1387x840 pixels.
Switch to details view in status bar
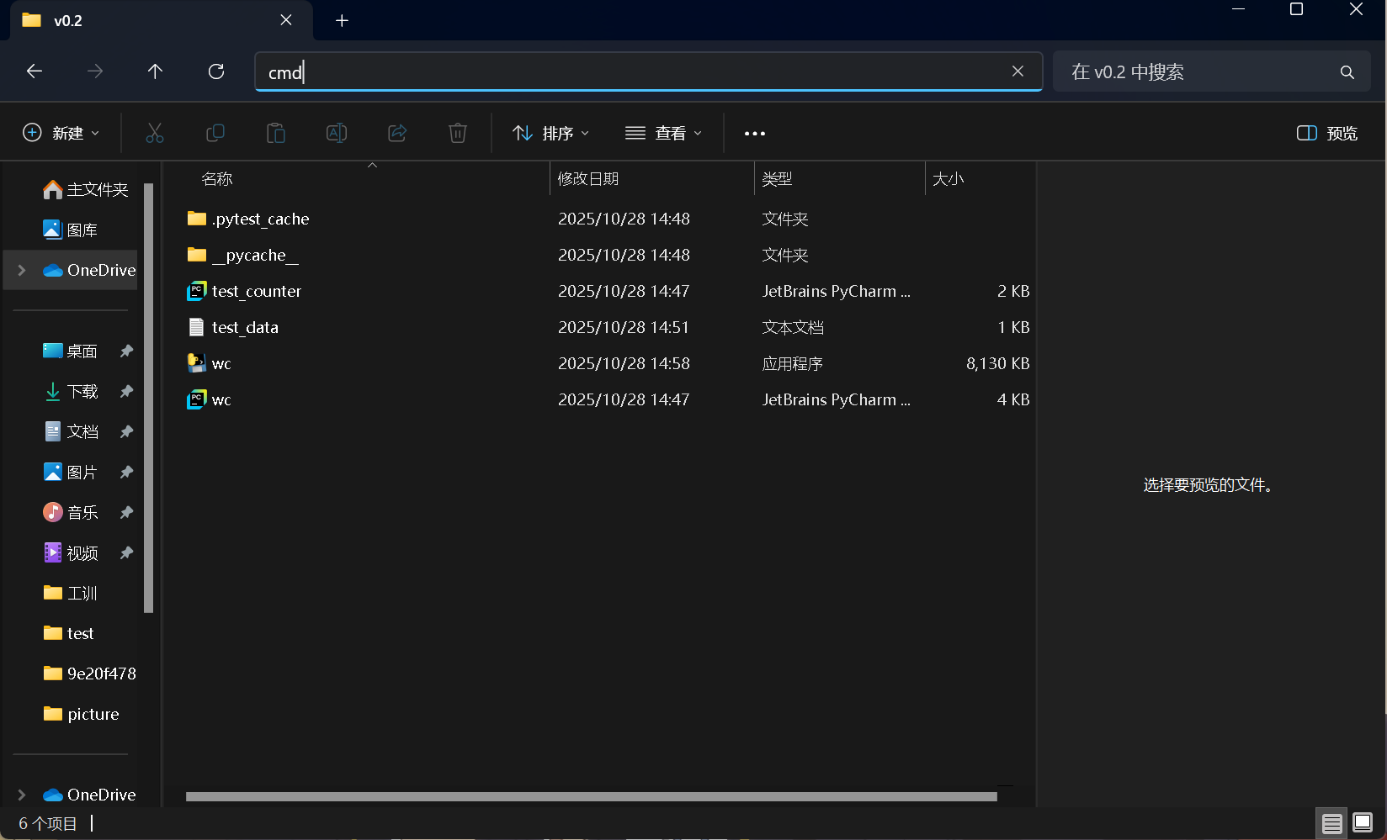tap(1331, 823)
